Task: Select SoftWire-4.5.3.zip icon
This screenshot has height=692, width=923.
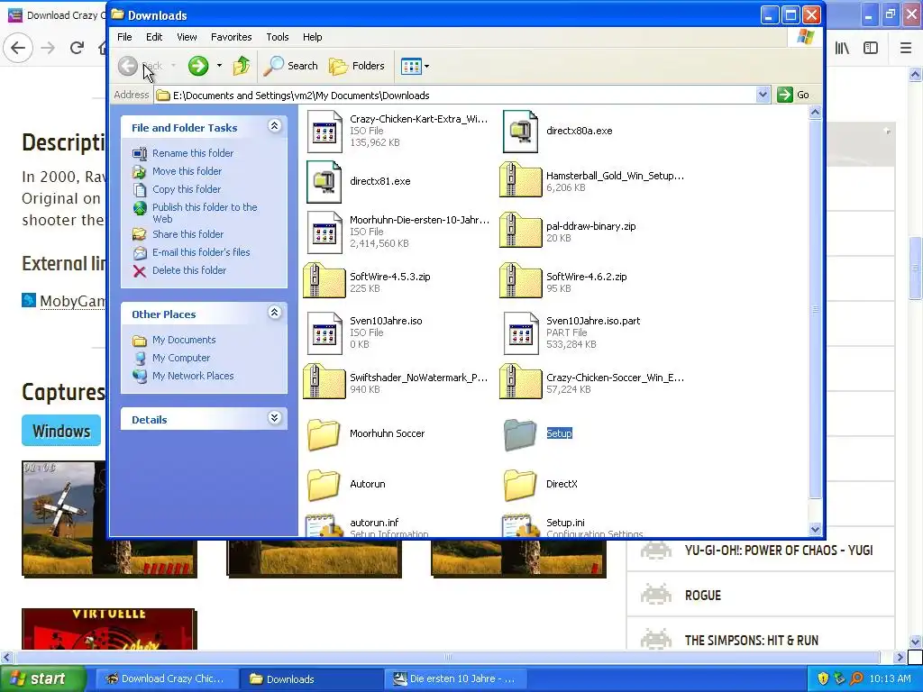Action: [x=324, y=281]
